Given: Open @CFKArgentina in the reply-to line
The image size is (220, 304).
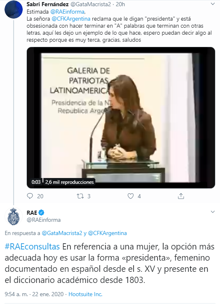Looking at the screenshot, I should click(x=107, y=233).
